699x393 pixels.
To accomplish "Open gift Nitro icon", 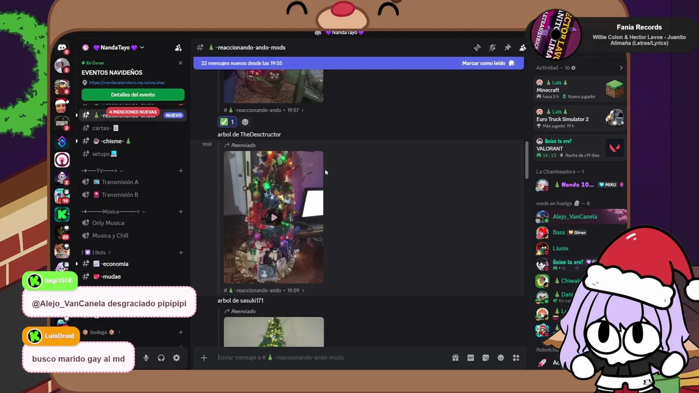I will pos(455,358).
